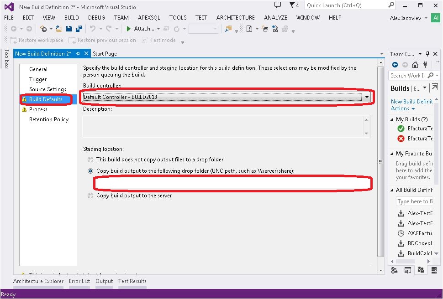Click the Description text box
The image size is (443, 299).
[x=226, y=126]
